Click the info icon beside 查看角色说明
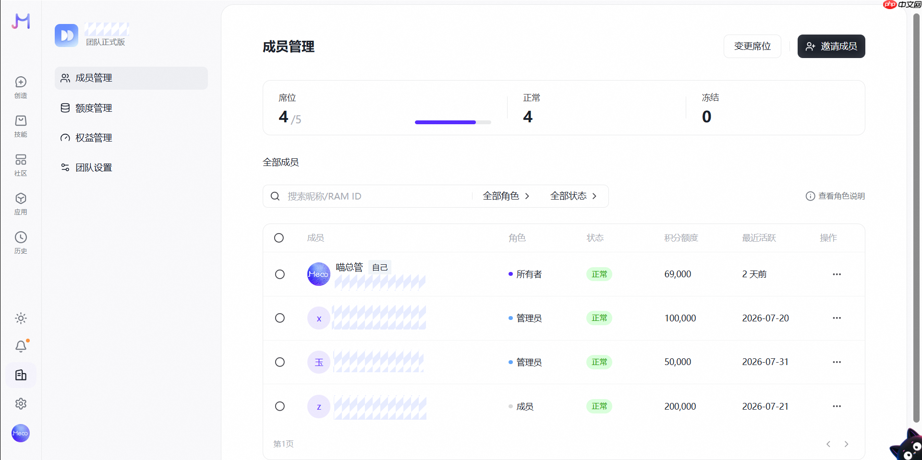The image size is (922, 460). pos(810,196)
